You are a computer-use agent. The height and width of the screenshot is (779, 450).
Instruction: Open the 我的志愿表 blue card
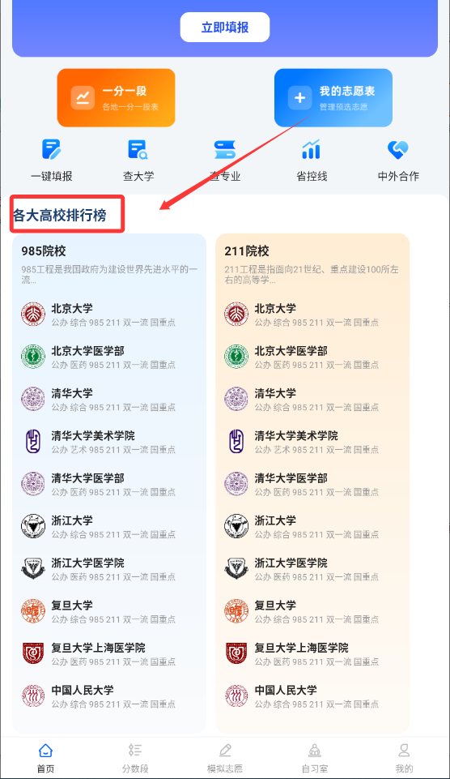pyautogui.click(x=333, y=98)
